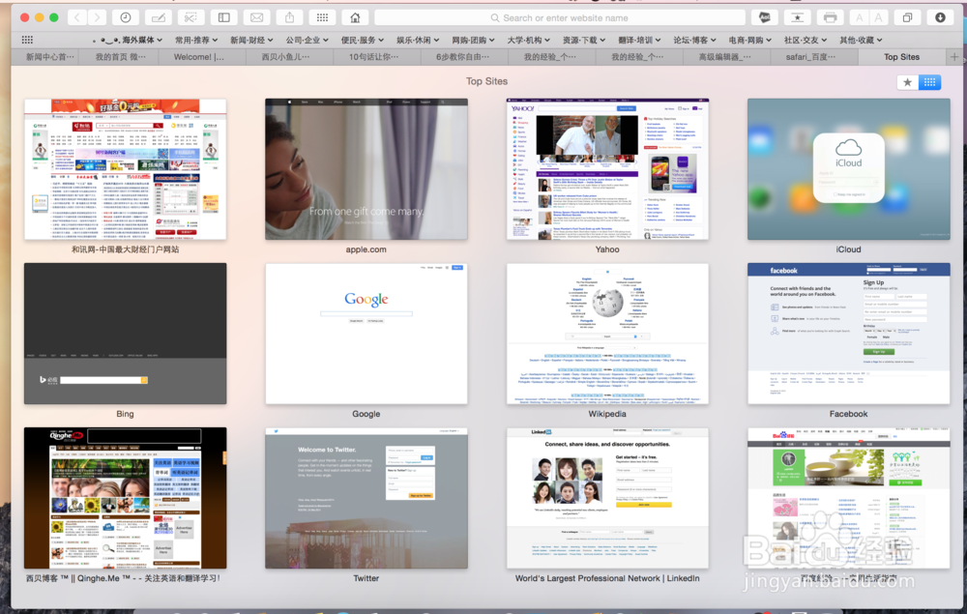Open the History clock icon in toolbar

(125, 17)
